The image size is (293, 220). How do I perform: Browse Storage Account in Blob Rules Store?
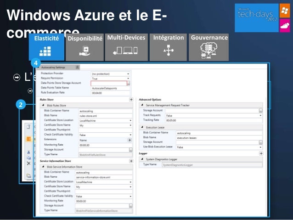[130, 150]
